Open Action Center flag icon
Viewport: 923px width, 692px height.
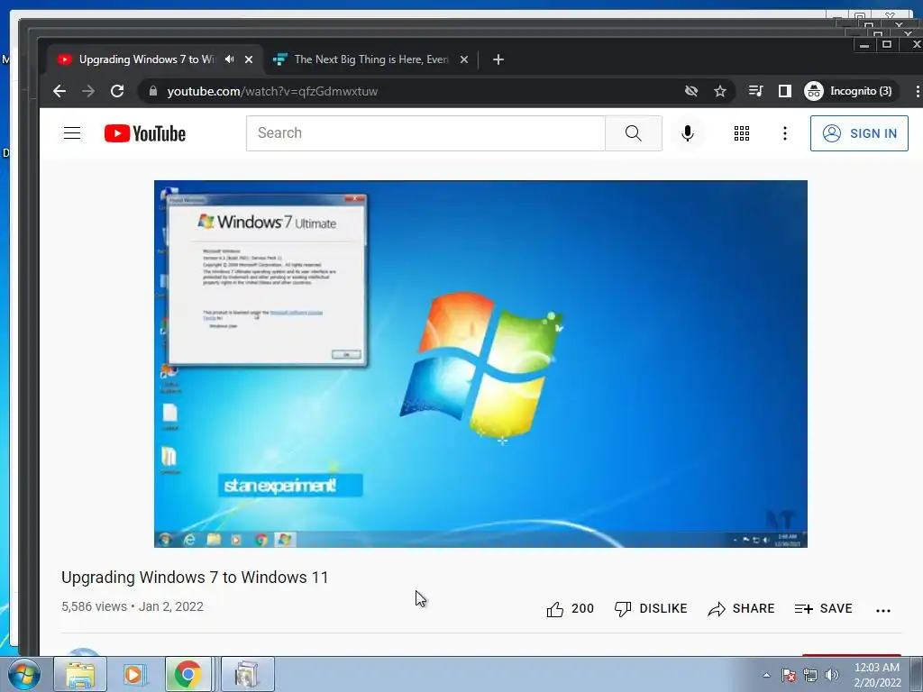[x=789, y=675]
